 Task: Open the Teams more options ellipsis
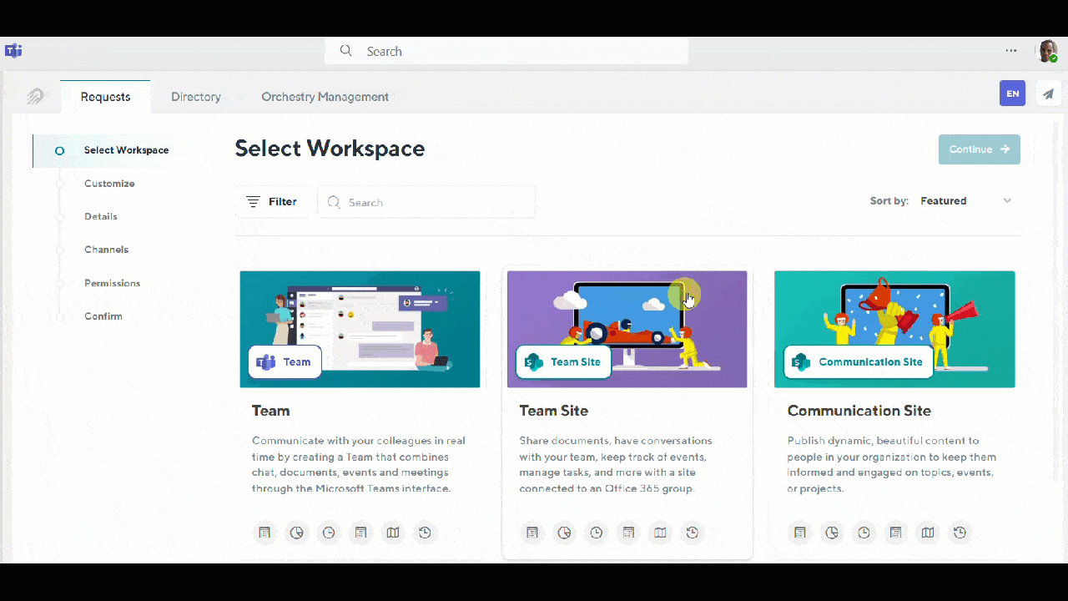point(1011,51)
